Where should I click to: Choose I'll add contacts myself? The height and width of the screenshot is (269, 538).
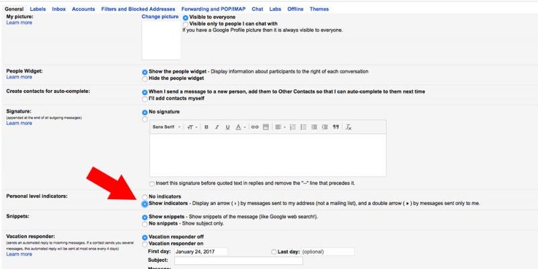(x=145, y=99)
